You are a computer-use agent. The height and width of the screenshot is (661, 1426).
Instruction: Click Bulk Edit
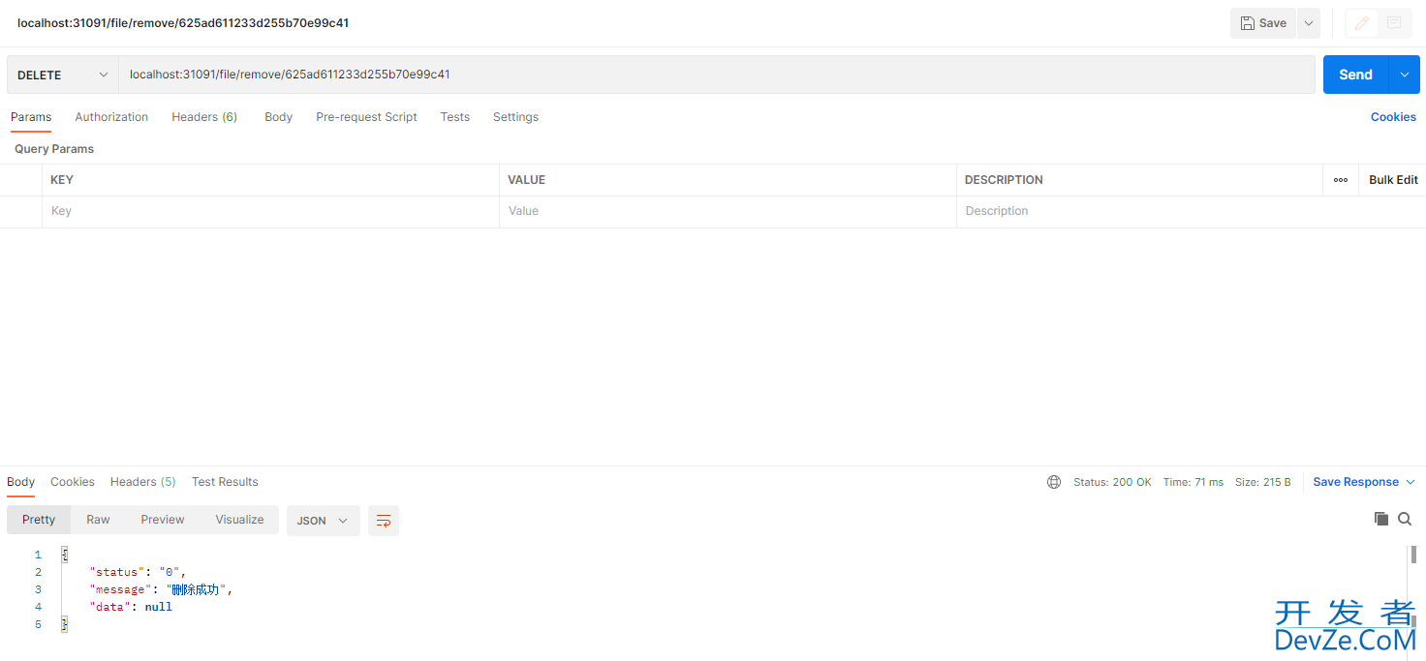tap(1393, 180)
